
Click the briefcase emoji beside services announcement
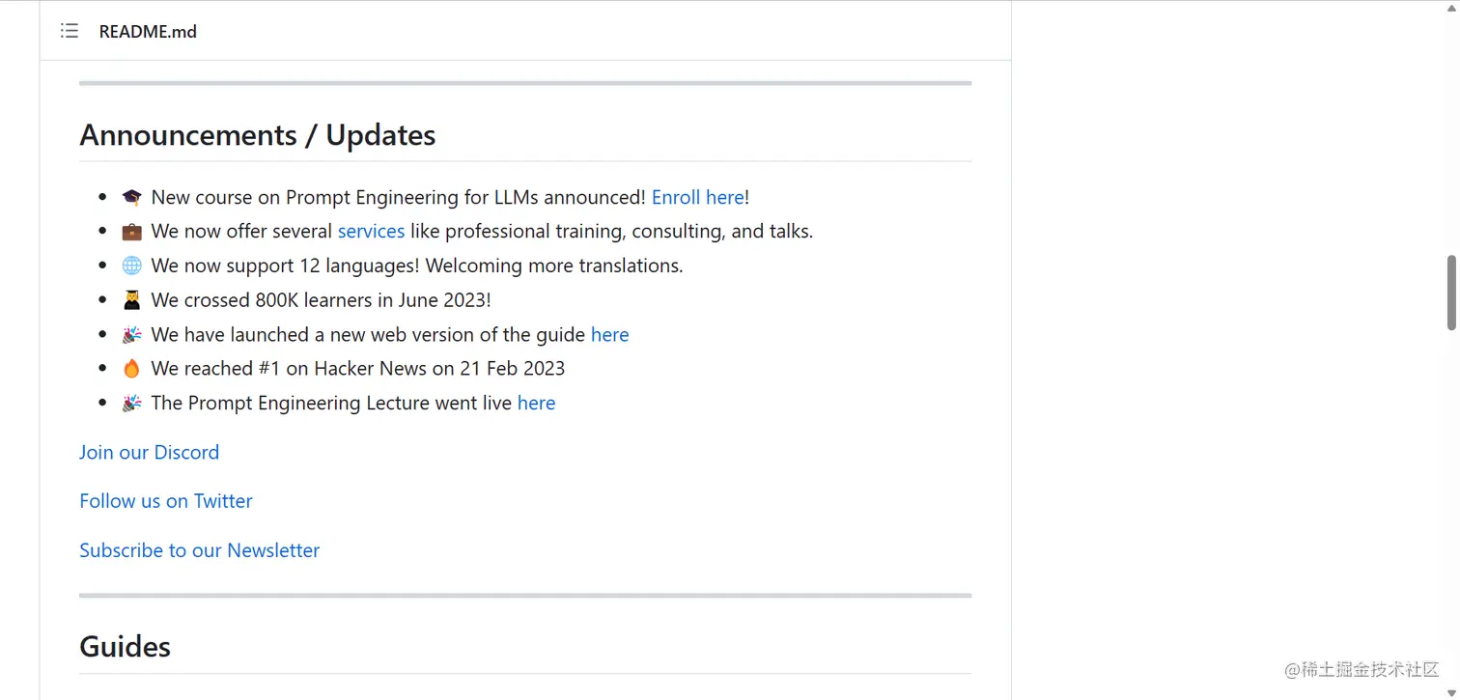(x=131, y=232)
